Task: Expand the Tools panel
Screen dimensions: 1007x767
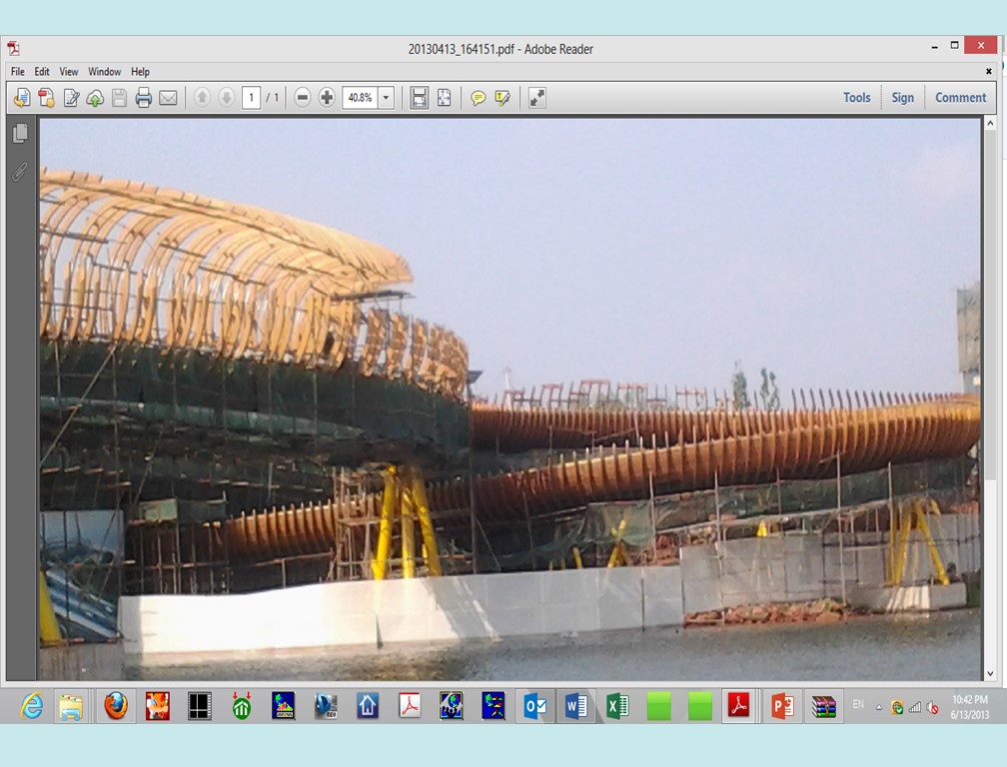Action: 856,97
